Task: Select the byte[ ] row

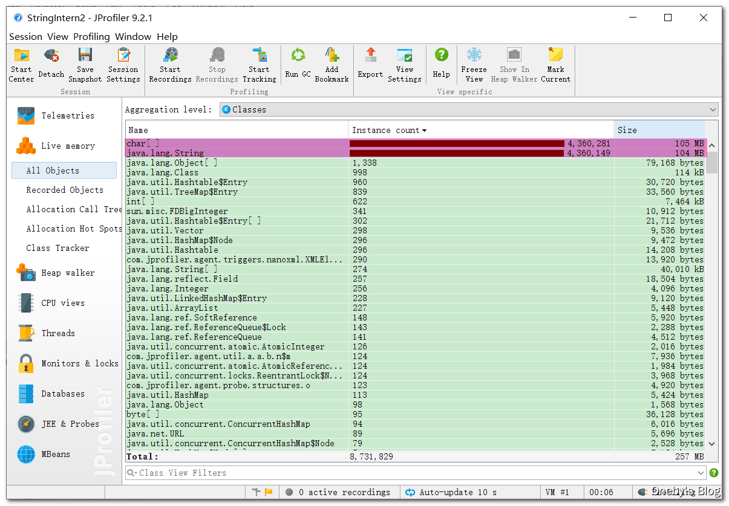Action: click(415, 414)
